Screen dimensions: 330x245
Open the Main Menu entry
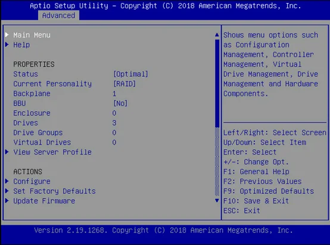(32, 35)
